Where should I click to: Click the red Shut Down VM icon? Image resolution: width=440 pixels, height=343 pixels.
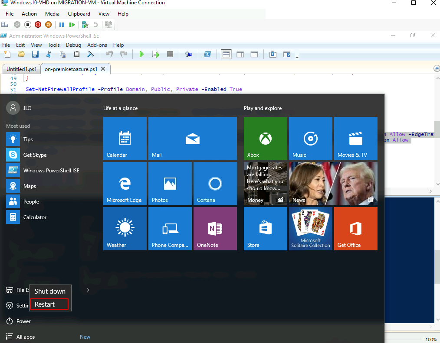click(38, 25)
